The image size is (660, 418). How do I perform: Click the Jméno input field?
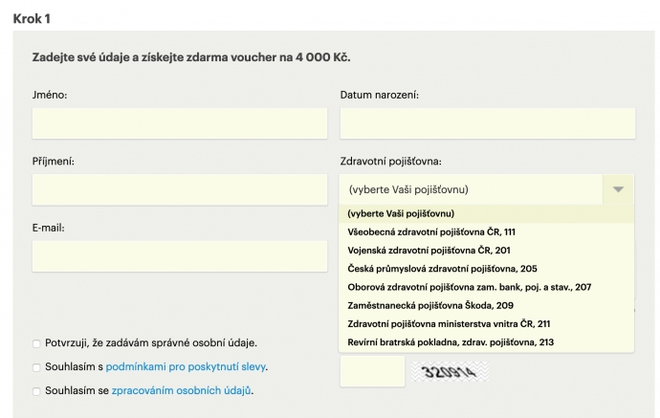pyautogui.click(x=180, y=123)
